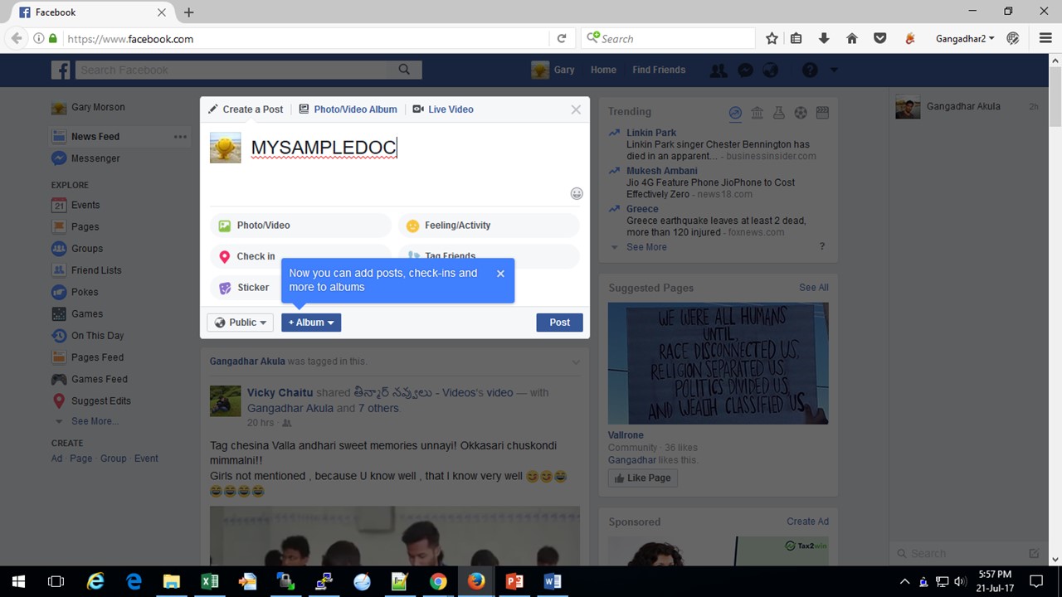Click the Like Page button for Vallrone

point(642,478)
